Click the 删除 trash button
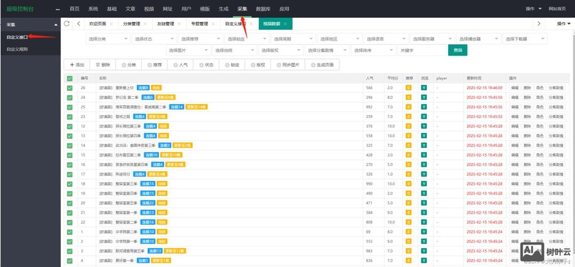This screenshot has width=575, height=267. click(103, 65)
